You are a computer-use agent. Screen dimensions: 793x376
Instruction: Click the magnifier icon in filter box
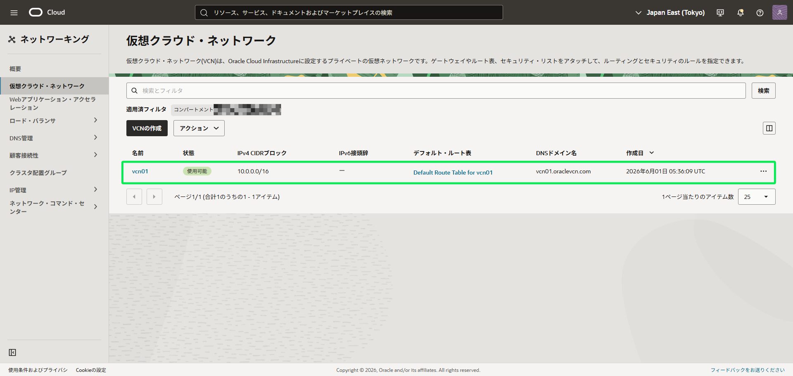pos(135,91)
